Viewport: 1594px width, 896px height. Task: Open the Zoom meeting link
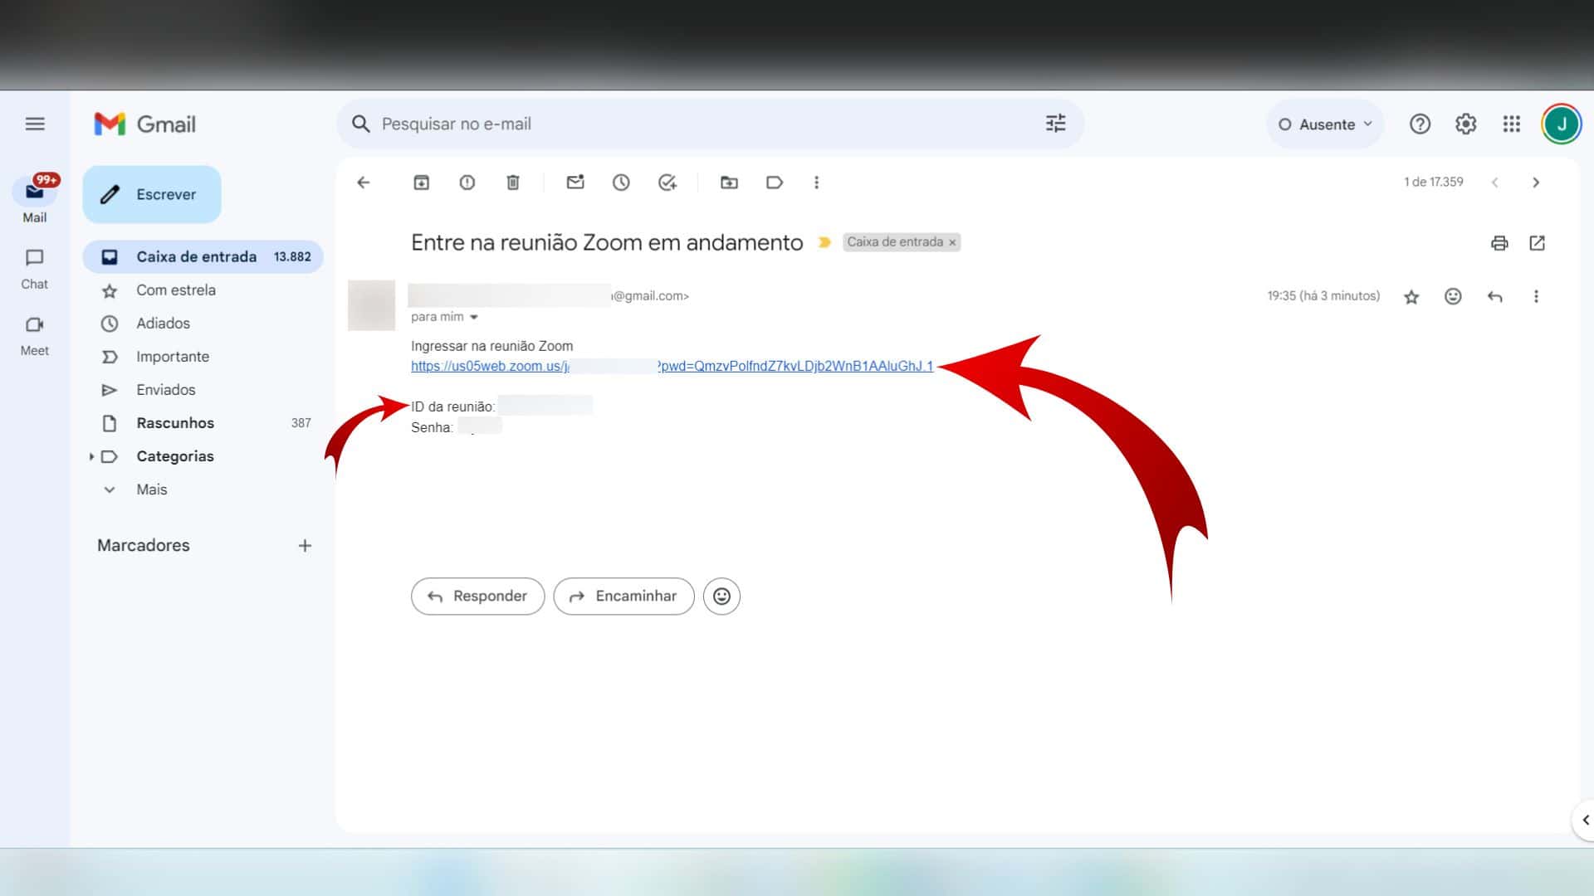[x=795, y=366]
